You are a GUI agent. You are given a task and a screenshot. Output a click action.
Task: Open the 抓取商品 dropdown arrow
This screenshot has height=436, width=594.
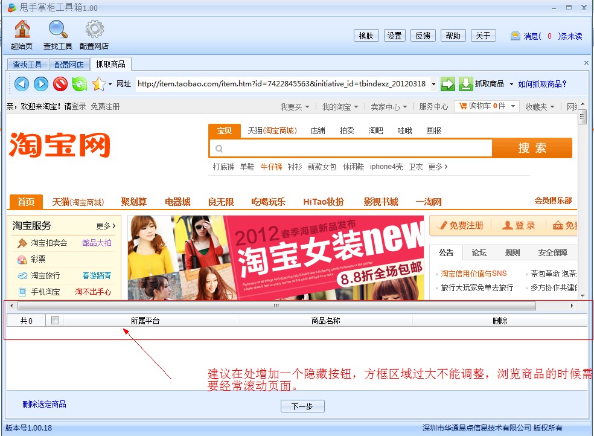pyautogui.click(x=511, y=84)
